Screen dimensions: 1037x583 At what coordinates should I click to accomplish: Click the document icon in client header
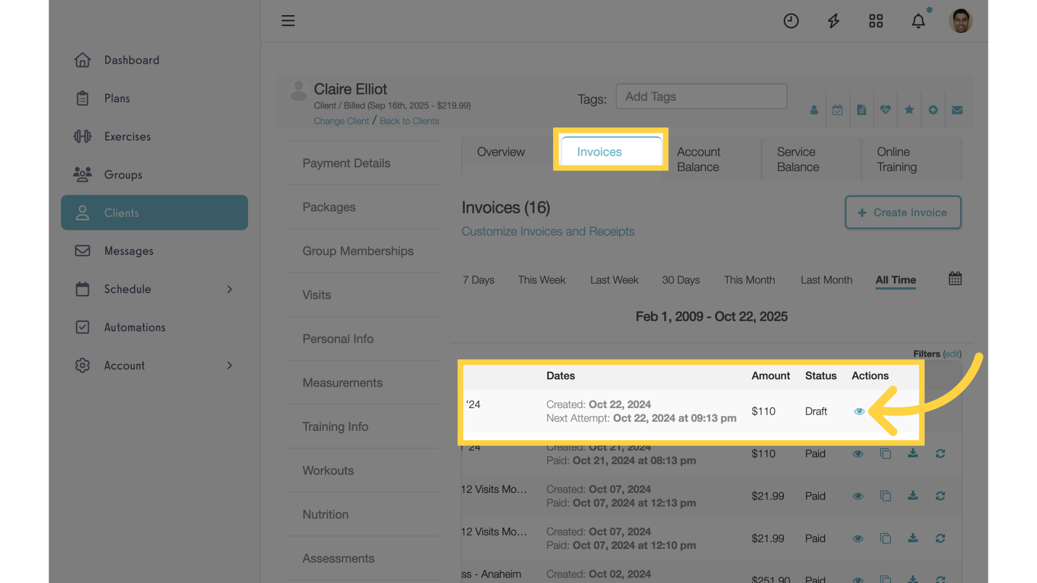point(861,110)
